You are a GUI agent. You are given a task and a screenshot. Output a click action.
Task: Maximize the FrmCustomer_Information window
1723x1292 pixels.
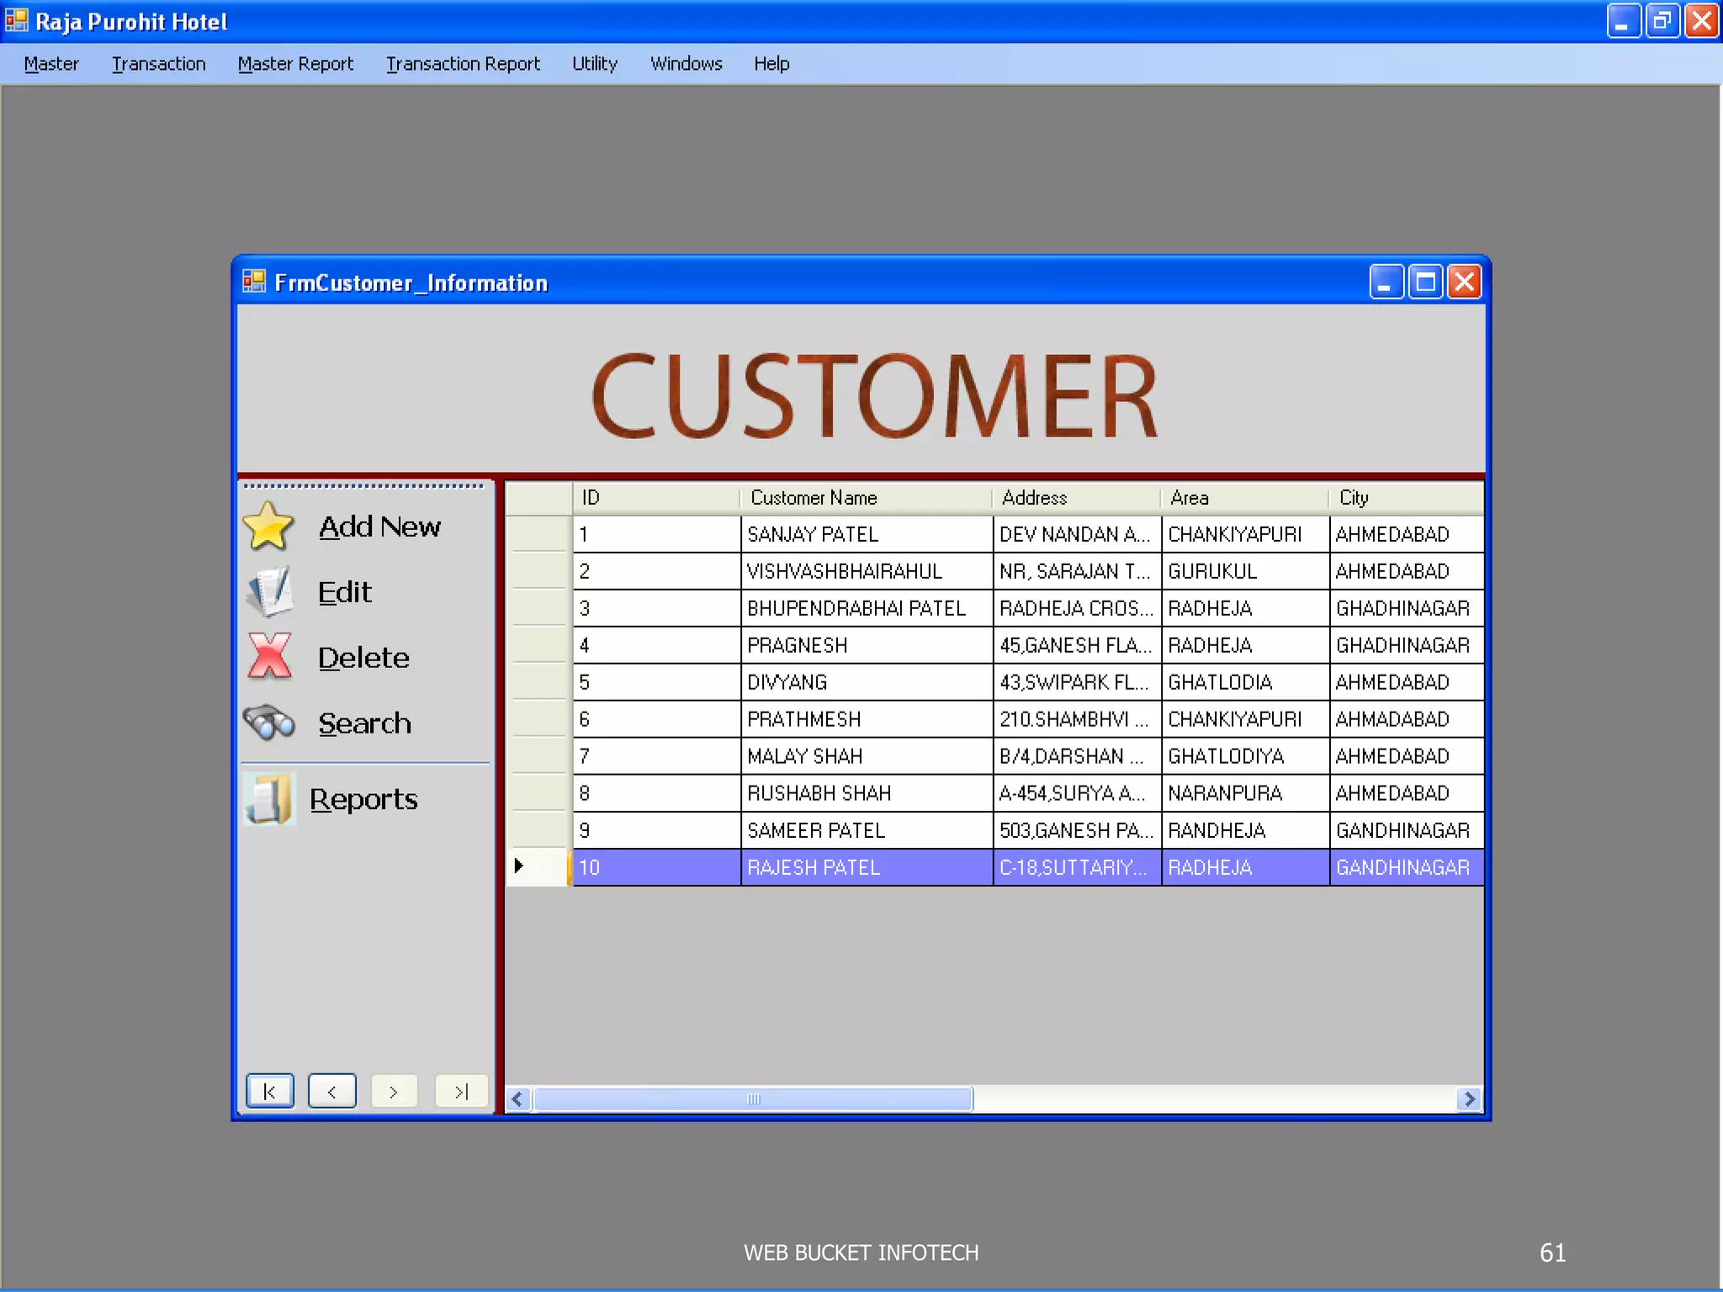[1426, 282]
